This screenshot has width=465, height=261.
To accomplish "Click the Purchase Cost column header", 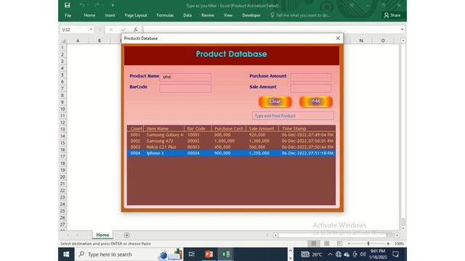I will (x=229, y=128).
